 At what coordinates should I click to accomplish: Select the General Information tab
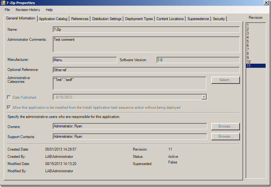pos(20,18)
